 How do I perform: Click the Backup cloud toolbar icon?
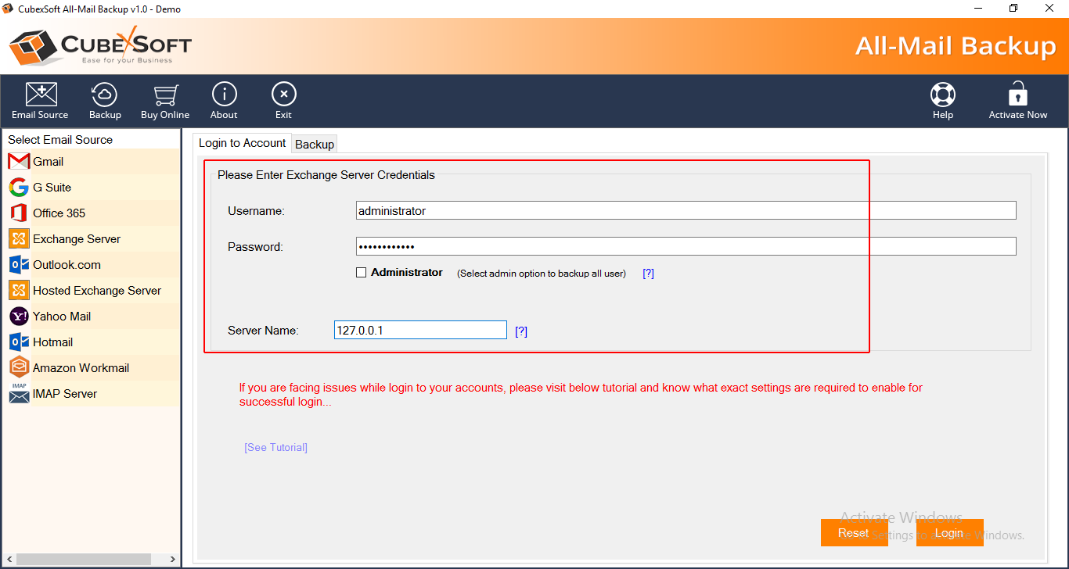tap(104, 100)
